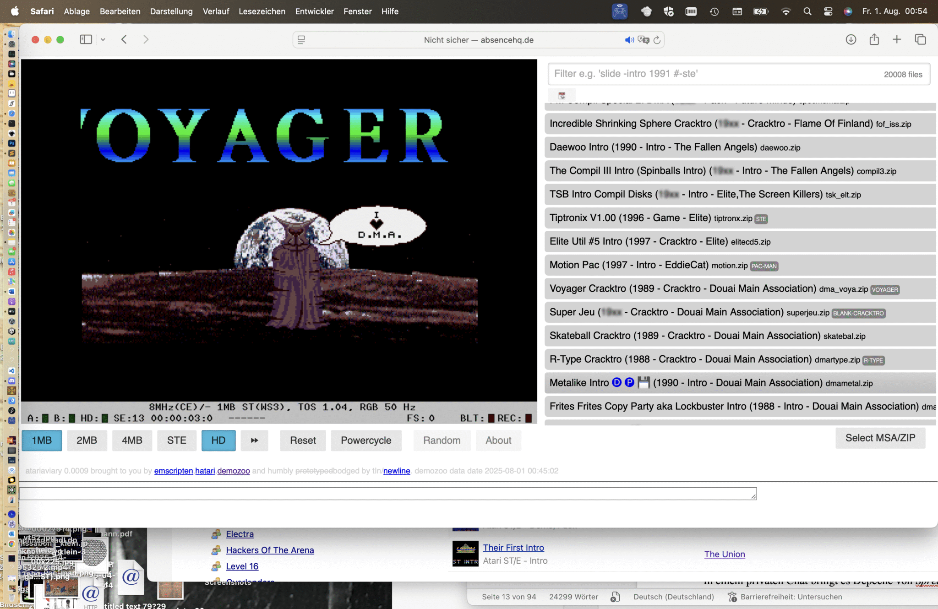Expand the sidebar chevron dropdown
Viewport: 938px width, 609px height.
[103, 40]
